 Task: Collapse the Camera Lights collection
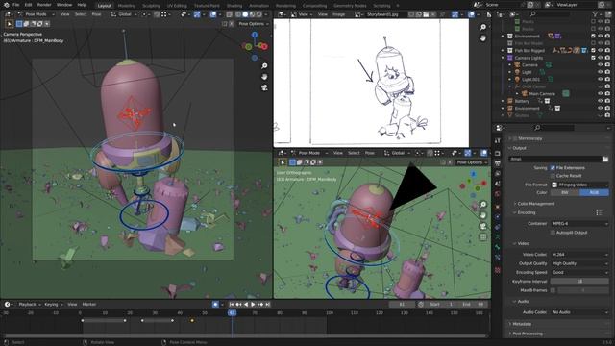coord(503,58)
